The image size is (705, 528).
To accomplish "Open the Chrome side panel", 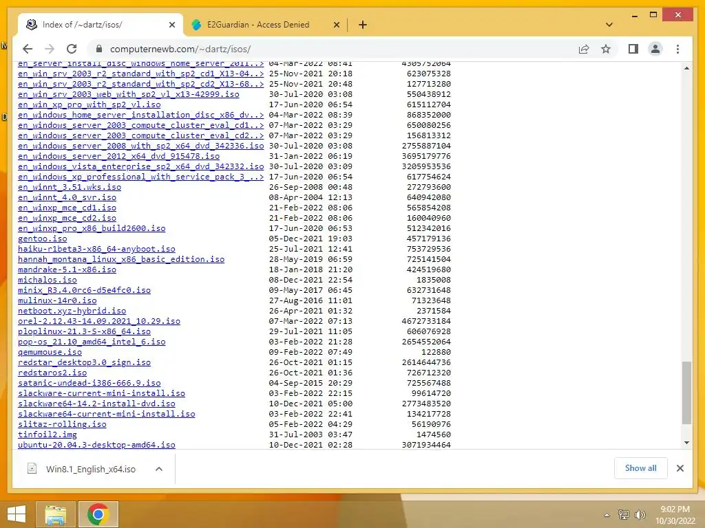I will pyautogui.click(x=633, y=49).
